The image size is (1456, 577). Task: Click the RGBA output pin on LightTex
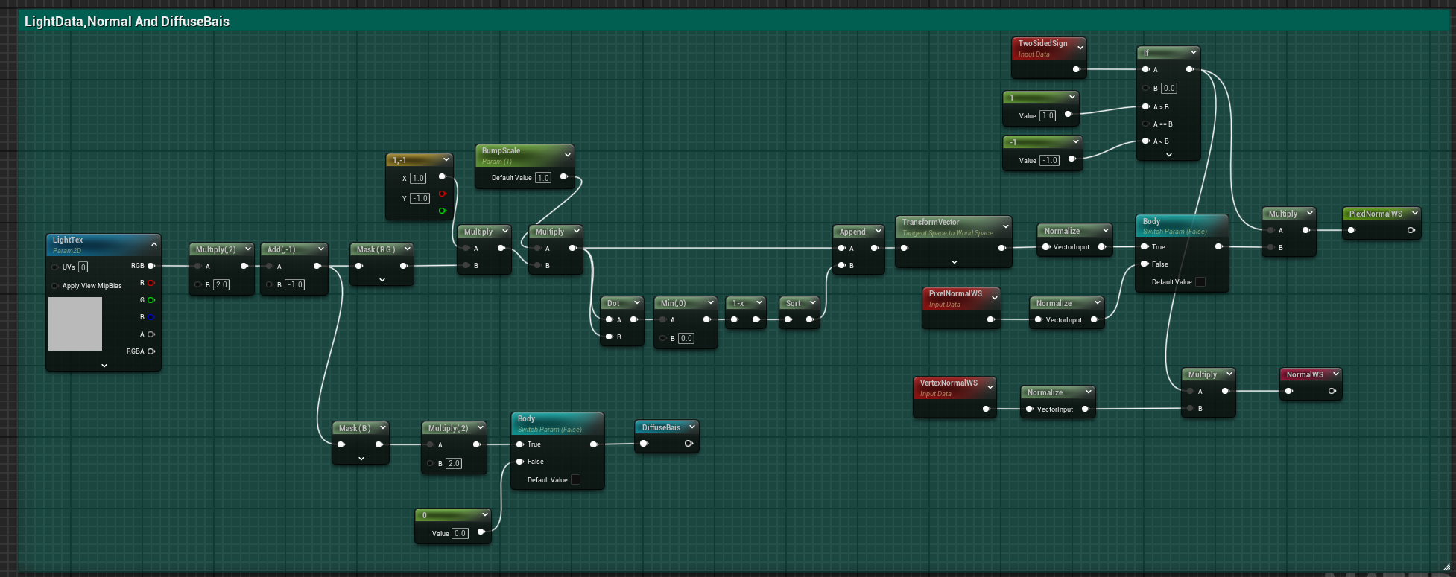151,351
